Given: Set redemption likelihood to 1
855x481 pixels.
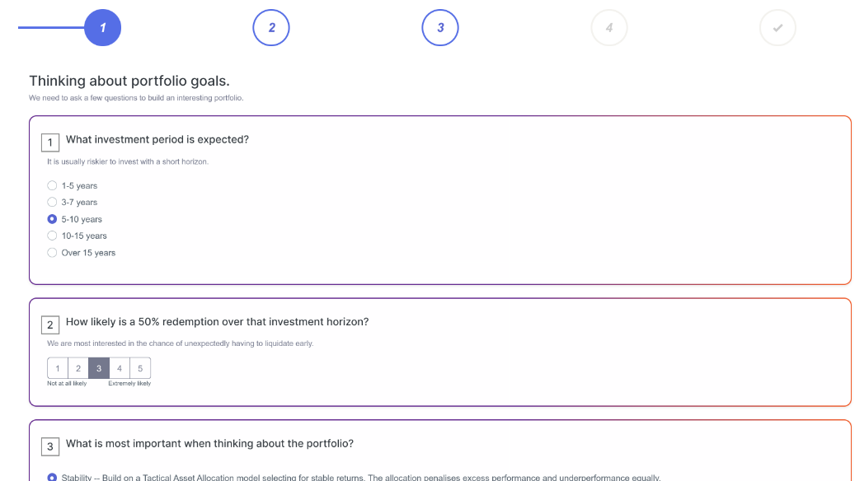Looking at the screenshot, I should click(x=58, y=368).
